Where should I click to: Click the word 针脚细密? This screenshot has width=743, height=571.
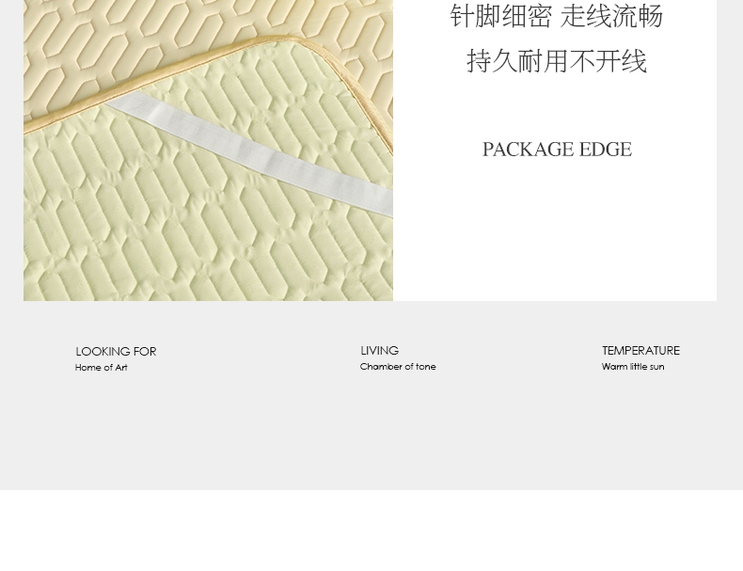501,17
